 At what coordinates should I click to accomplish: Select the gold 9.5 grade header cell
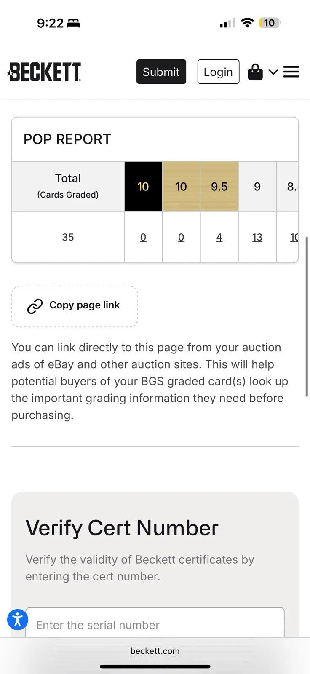pyautogui.click(x=219, y=187)
